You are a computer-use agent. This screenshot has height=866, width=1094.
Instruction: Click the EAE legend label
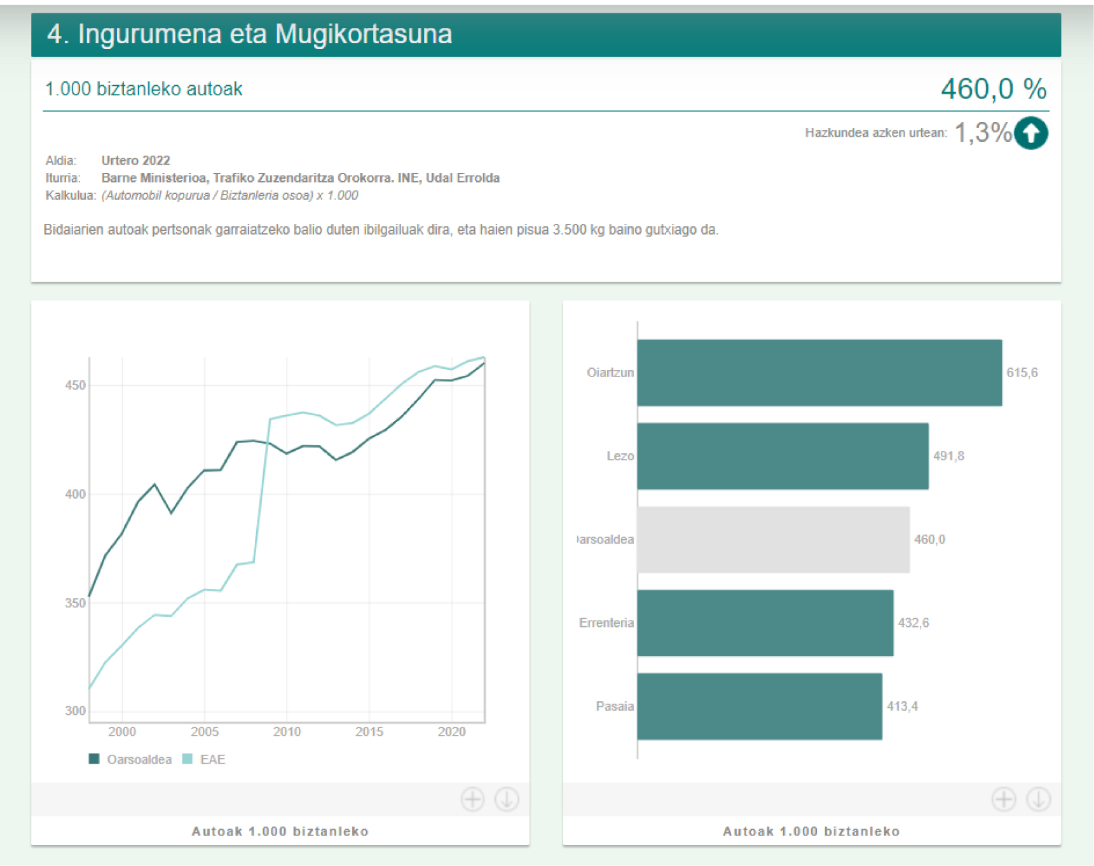[x=213, y=759]
